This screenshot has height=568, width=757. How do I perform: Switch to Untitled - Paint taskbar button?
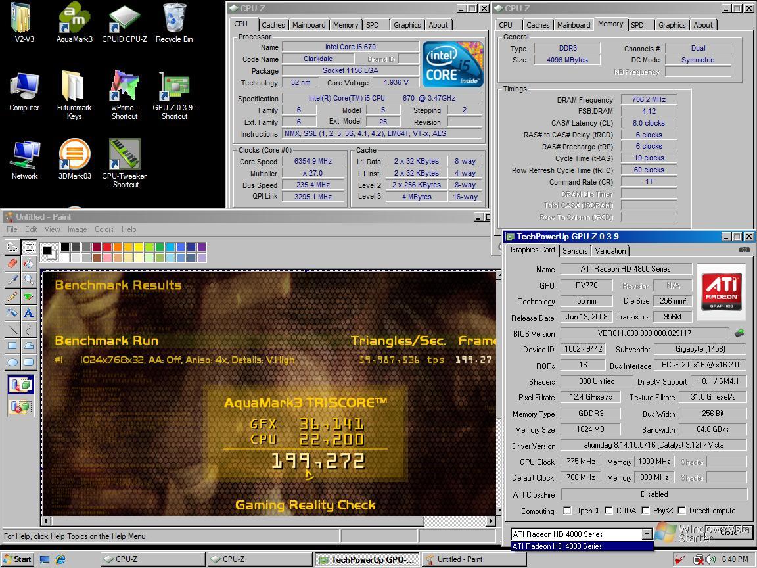[x=474, y=559]
